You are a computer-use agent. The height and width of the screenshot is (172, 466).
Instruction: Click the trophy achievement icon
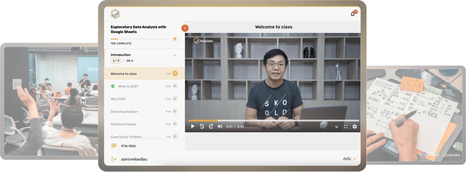175,39
